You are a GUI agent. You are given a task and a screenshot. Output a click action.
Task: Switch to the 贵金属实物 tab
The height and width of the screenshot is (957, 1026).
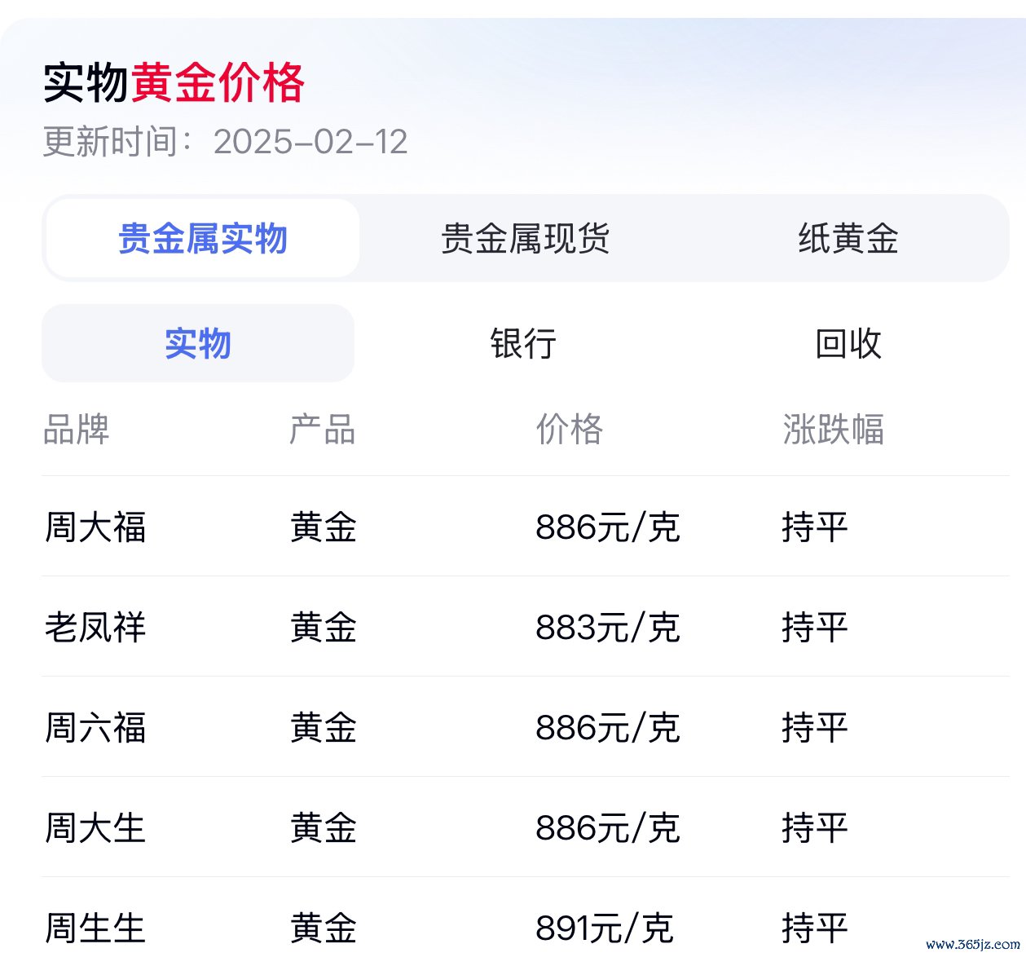click(x=202, y=238)
